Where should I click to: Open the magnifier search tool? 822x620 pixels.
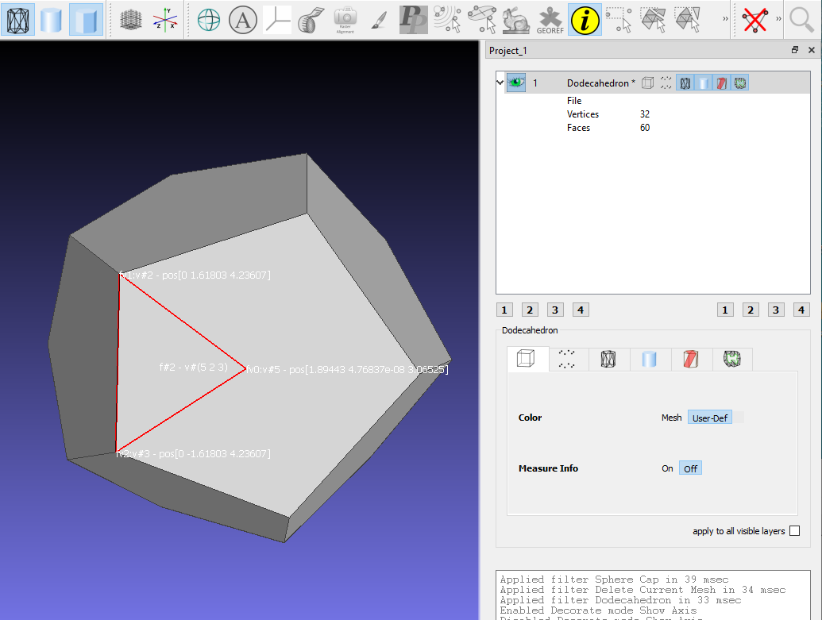801,20
